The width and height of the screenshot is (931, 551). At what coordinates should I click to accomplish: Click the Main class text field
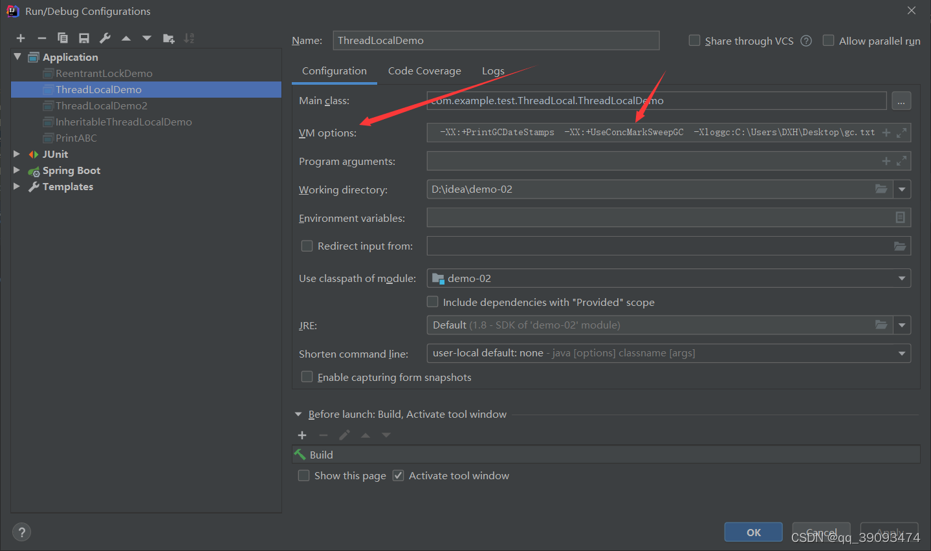[x=657, y=101]
